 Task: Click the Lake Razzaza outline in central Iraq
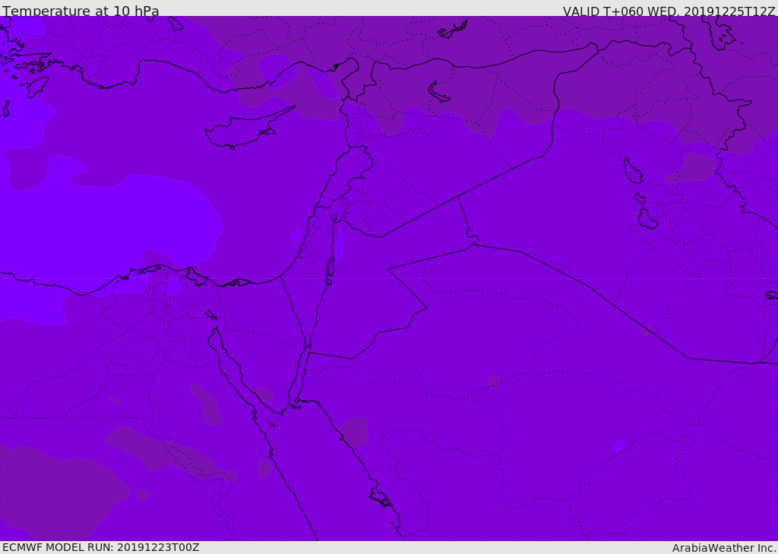tap(647, 218)
